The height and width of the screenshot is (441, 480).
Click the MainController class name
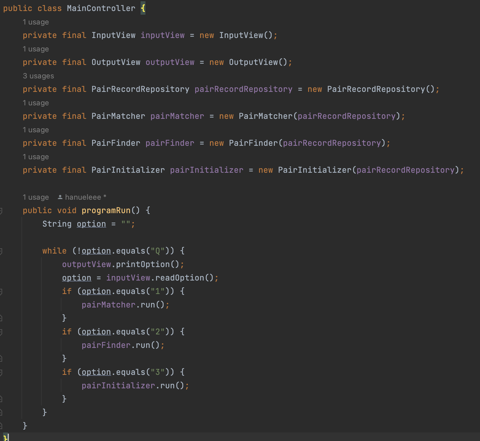pyautogui.click(x=101, y=8)
